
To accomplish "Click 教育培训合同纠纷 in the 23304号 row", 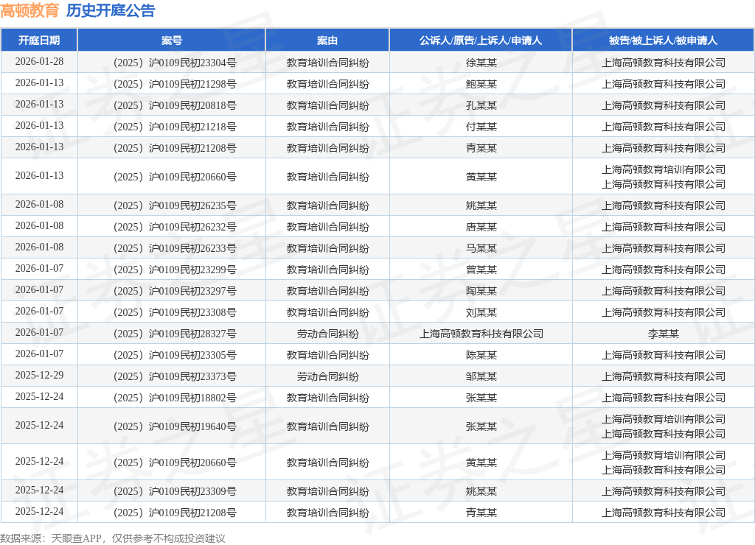I will tap(327, 63).
